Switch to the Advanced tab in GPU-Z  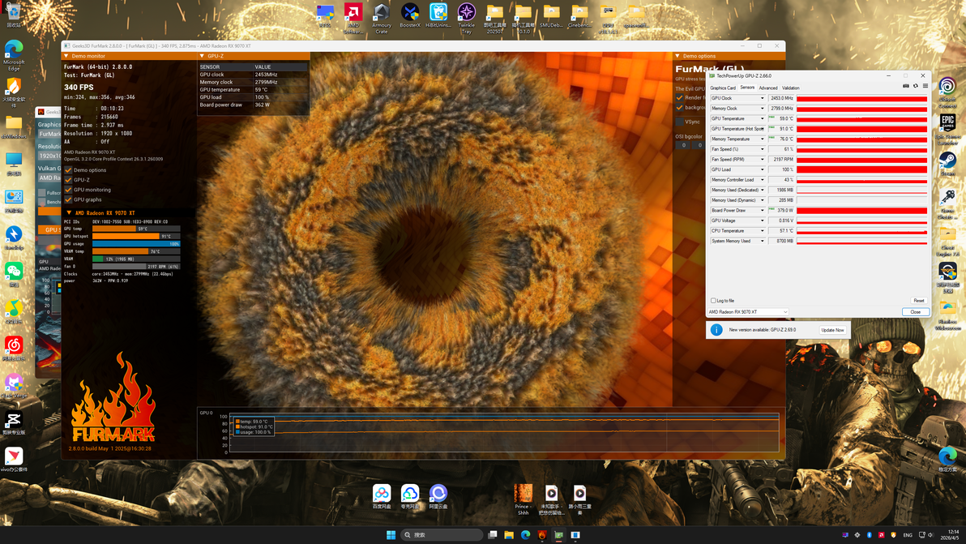[x=768, y=88]
